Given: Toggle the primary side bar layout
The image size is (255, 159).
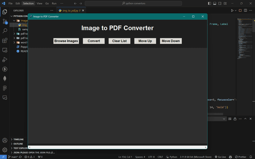Looking at the screenshot, I should tap(209, 3).
